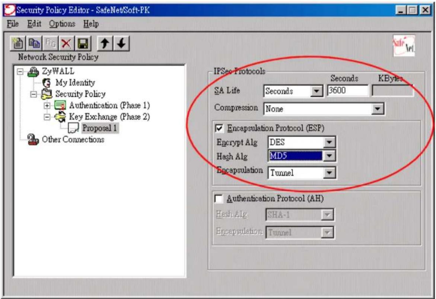Select Security Policy label in tree

pyautogui.click(x=80, y=94)
